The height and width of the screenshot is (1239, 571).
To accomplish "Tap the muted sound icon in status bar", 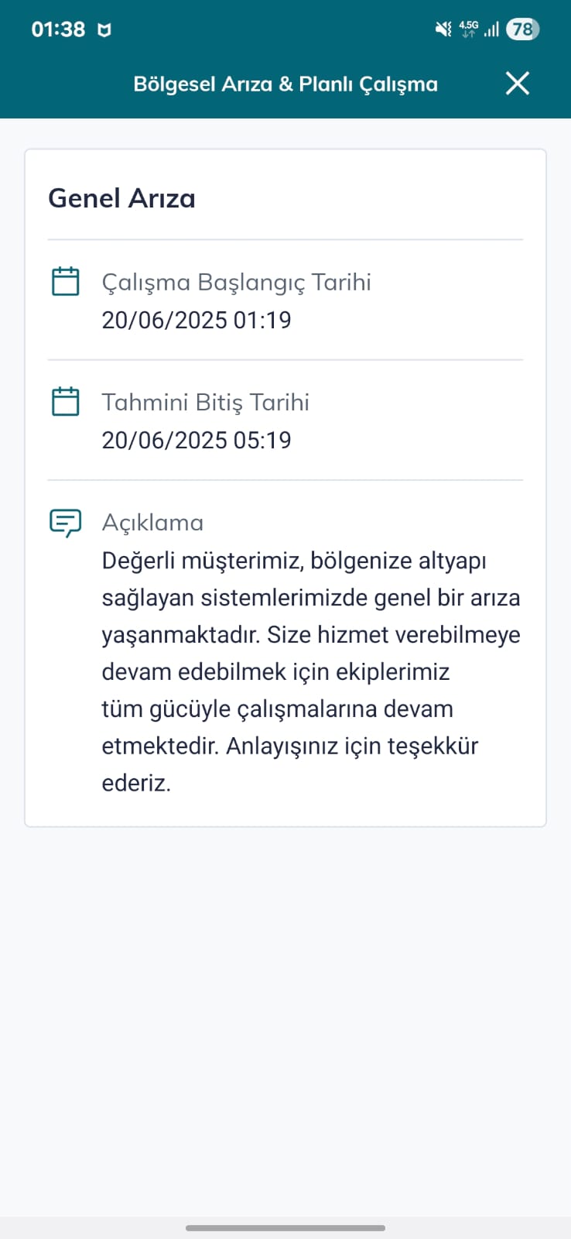I will 443,29.
